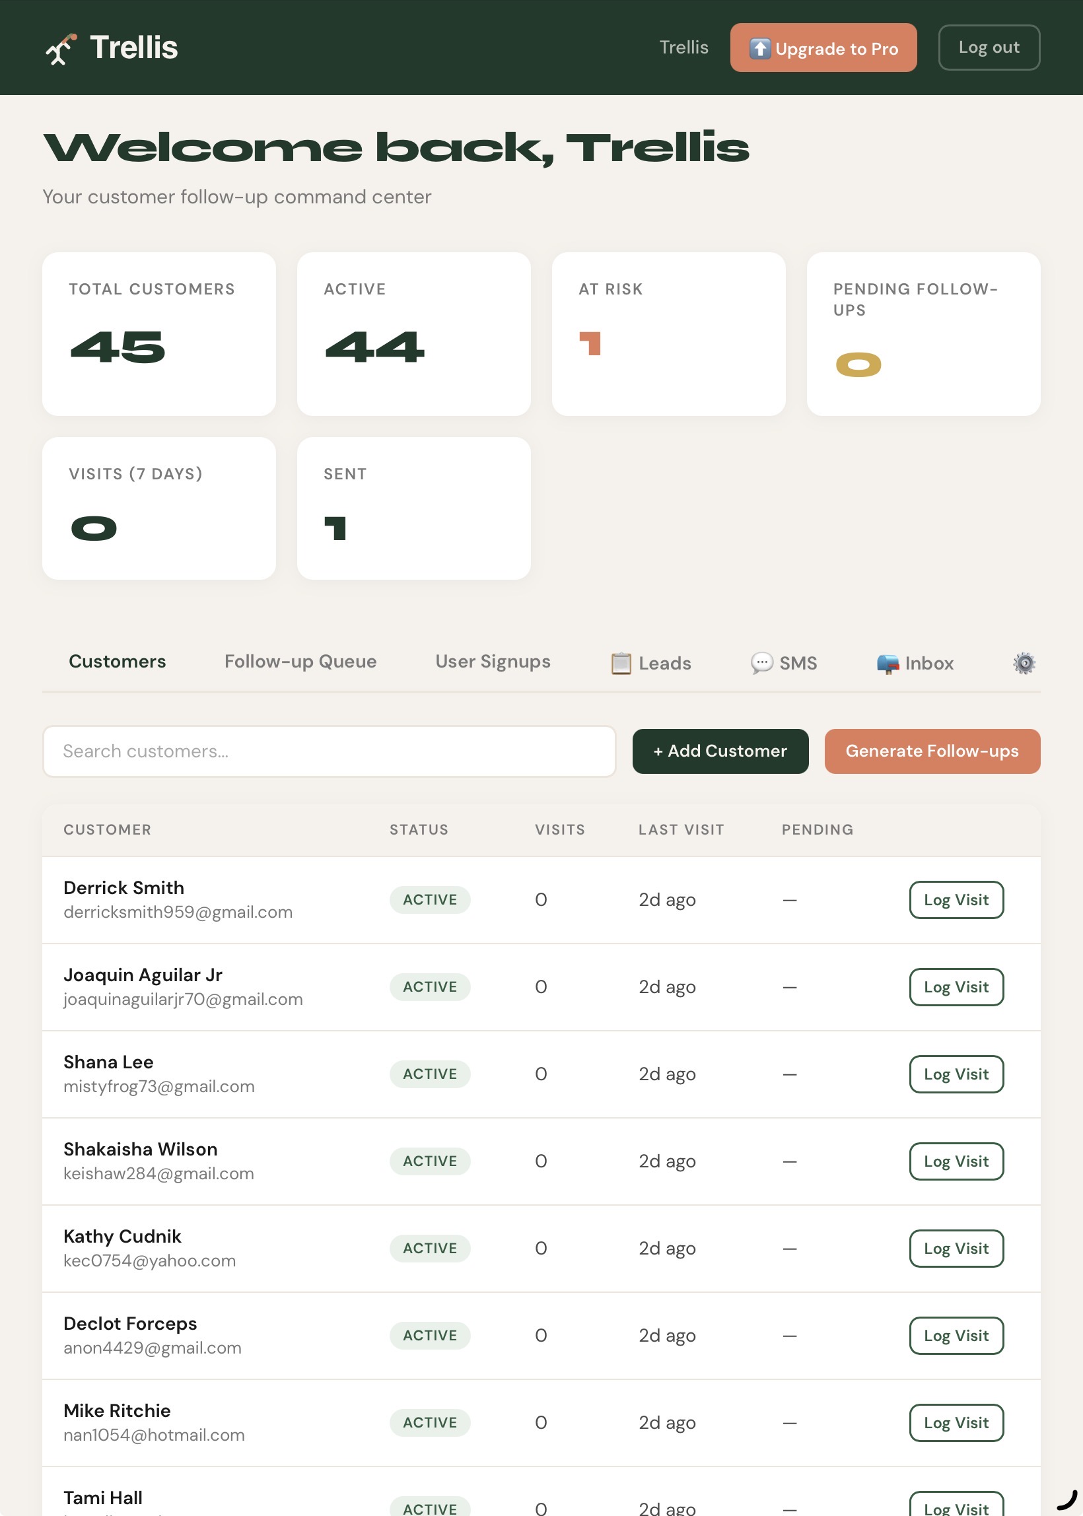The image size is (1083, 1516).
Task: Select the Customers tab
Action: (x=118, y=662)
